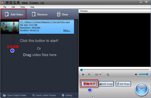Image resolution: width=151 pixels, height=98 pixels.
Task: Expand the snapshot dropdown arrow
Action: point(100,74)
